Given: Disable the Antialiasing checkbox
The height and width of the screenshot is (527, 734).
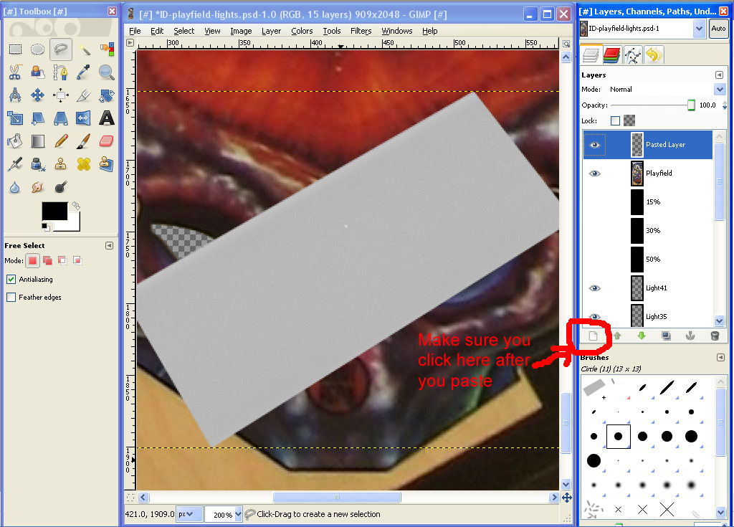Looking at the screenshot, I should [11, 280].
